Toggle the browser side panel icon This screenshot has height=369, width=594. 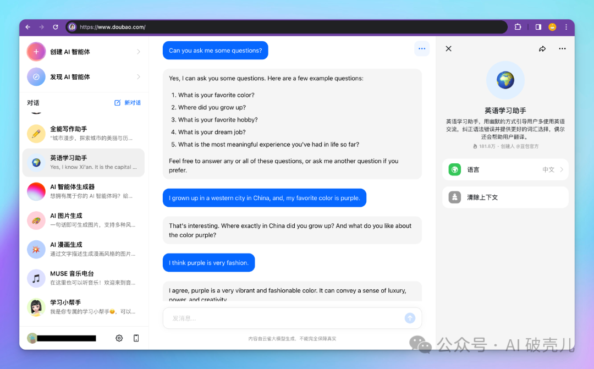point(538,27)
